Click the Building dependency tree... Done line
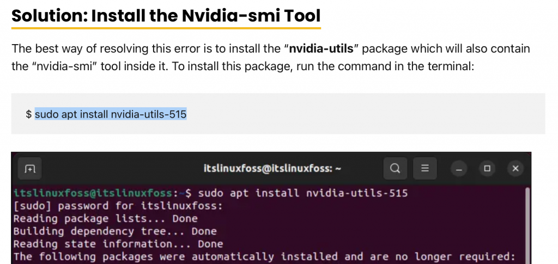558x264 pixels. [114, 231]
